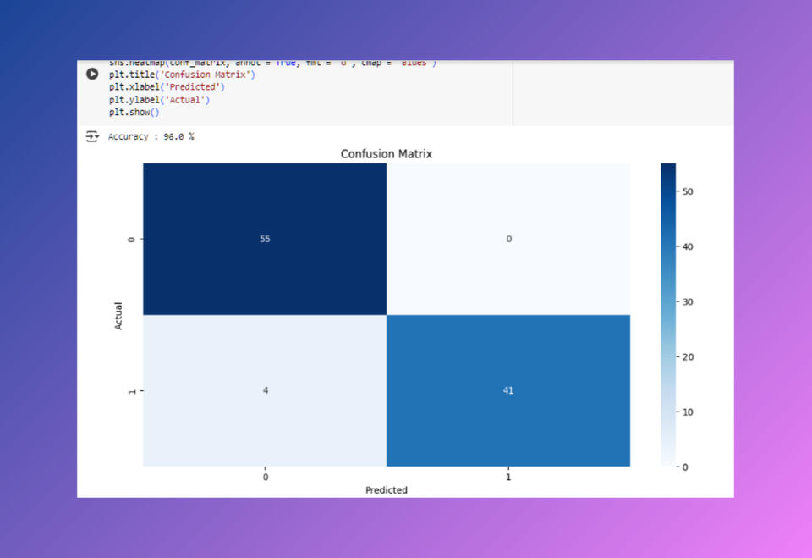Click the blue gradient colorbar
Screen dimensions: 812x558
click(668, 314)
